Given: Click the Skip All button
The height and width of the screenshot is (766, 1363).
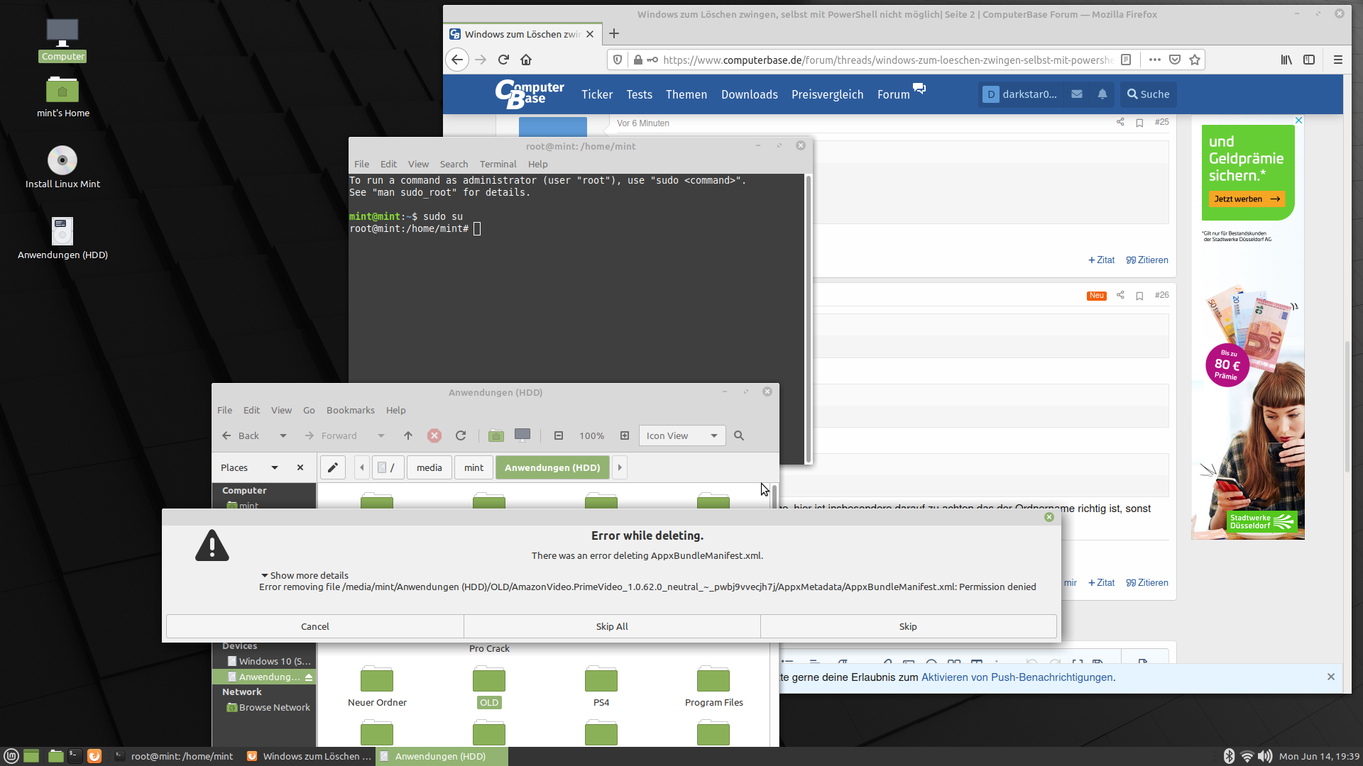Looking at the screenshot, I should pos(612,626).
